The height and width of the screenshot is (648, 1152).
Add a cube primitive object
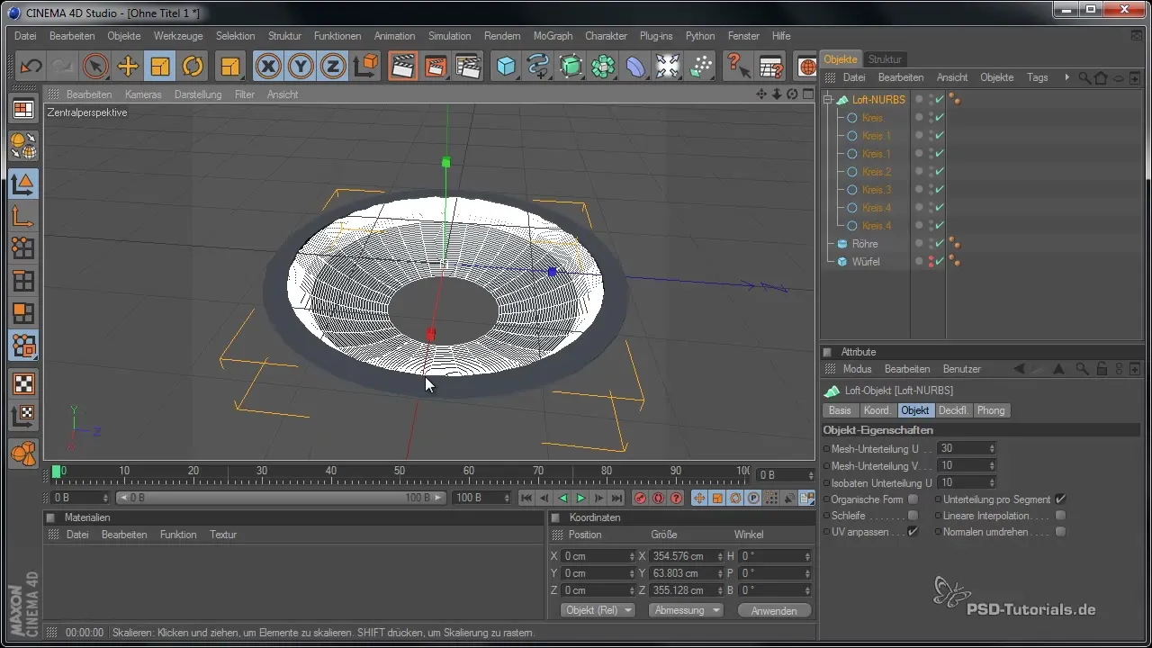(x=507, y=67)
